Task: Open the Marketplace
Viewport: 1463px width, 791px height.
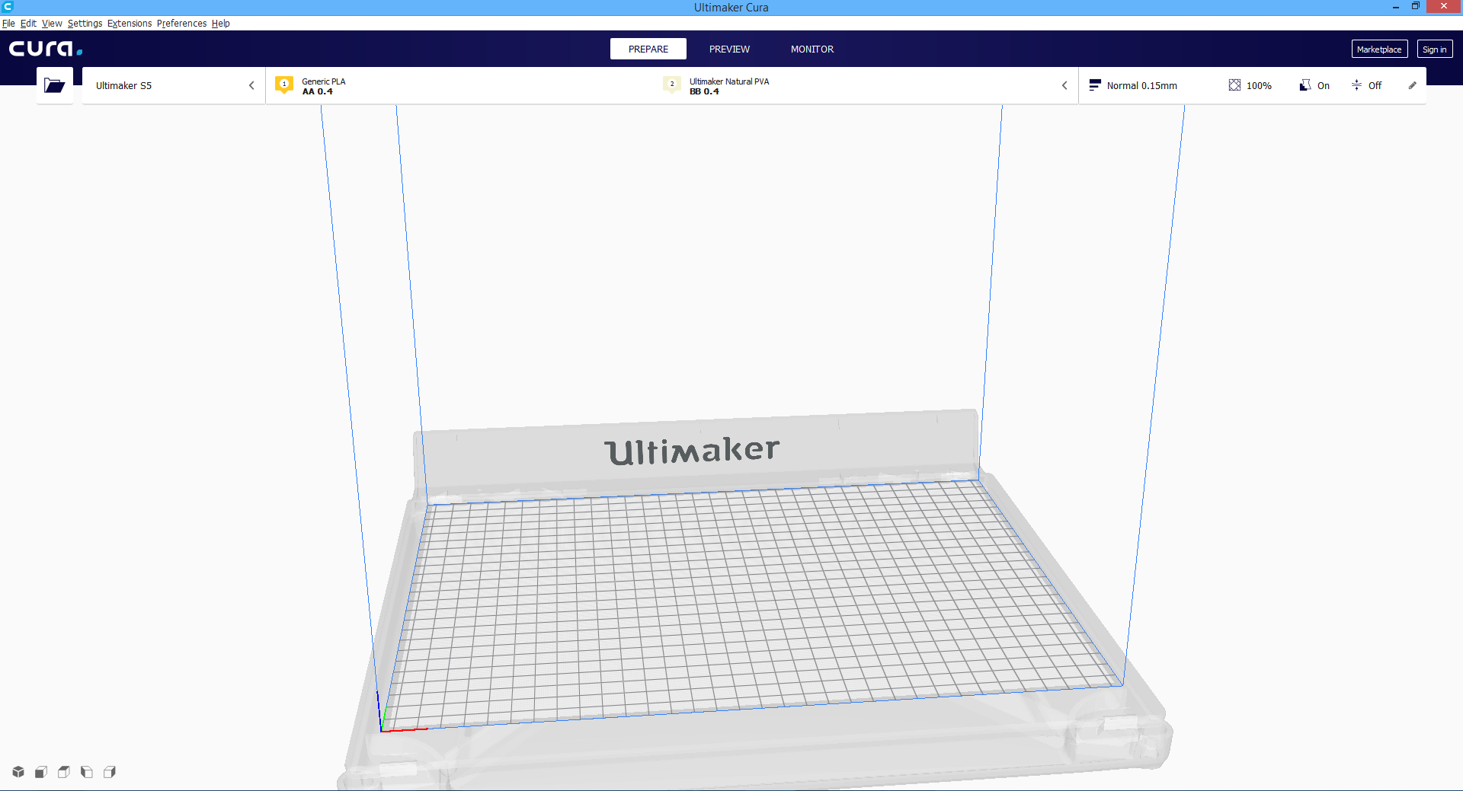Action: click(1379, 49)
